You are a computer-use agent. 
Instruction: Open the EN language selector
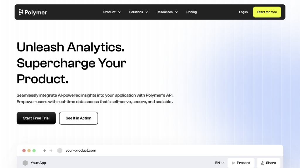[x=219, y=163]
